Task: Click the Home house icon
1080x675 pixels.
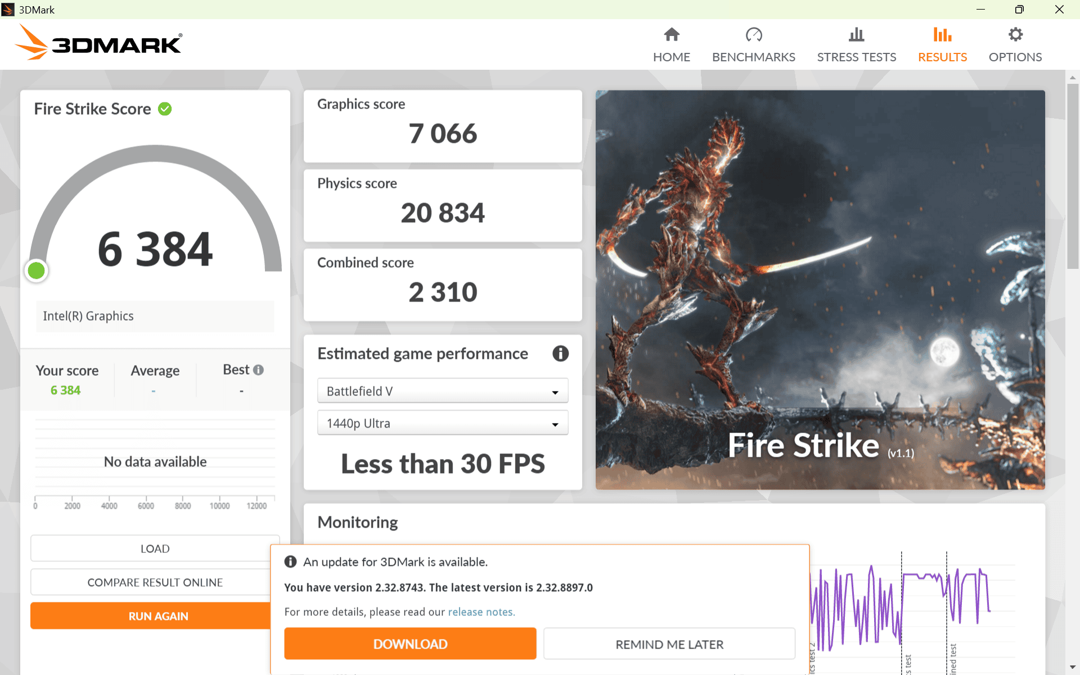Action: tap(672, 35)
